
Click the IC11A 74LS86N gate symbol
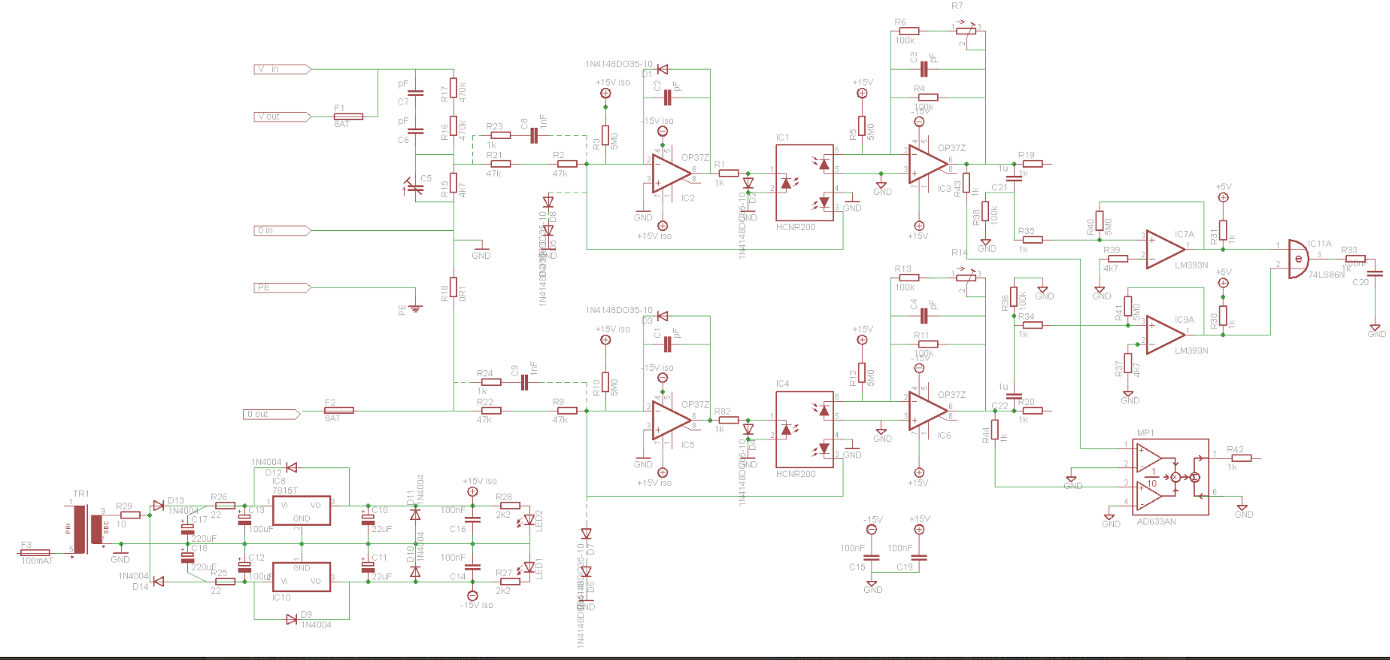tap(1298, 259)
